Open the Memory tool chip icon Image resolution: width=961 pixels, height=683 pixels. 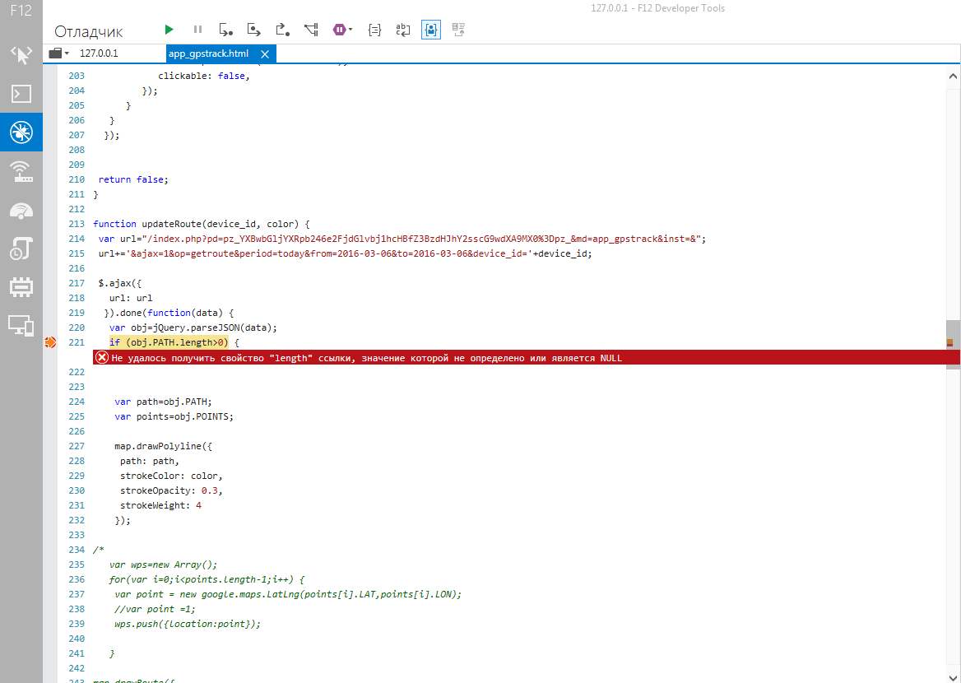pyautogui.click(x=21, y=286)
